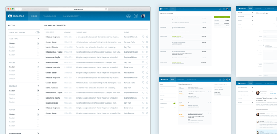Open the ALL NEW PROJECTS tab in main window
277x134 pixels.
72,16
